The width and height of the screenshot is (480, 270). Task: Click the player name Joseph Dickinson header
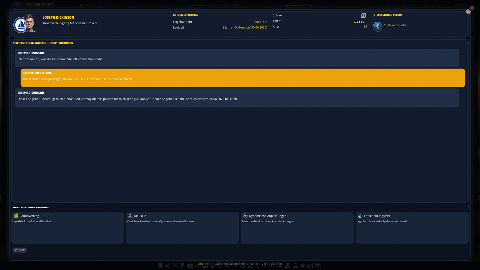(x=58, y=17)
